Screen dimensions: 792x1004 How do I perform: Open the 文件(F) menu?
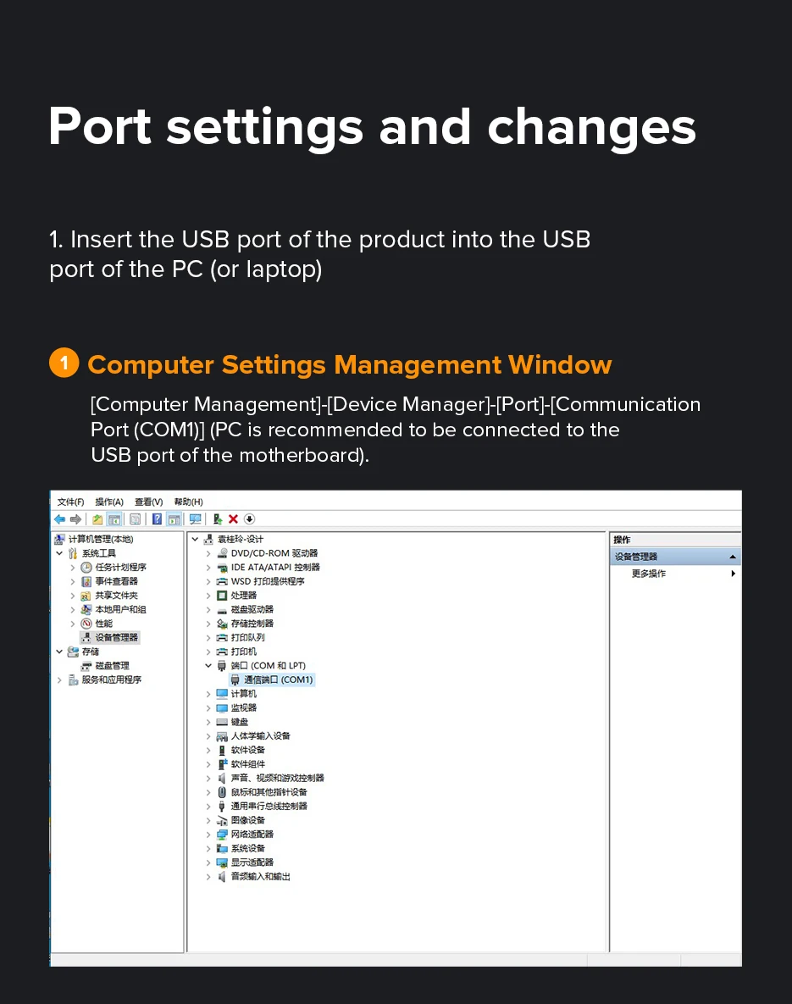coord(70,502)
